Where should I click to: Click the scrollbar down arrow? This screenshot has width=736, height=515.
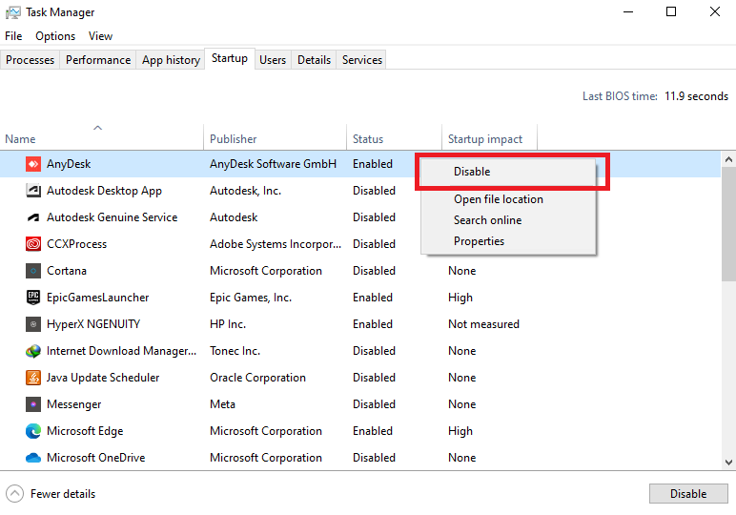(x=728, y=463)
